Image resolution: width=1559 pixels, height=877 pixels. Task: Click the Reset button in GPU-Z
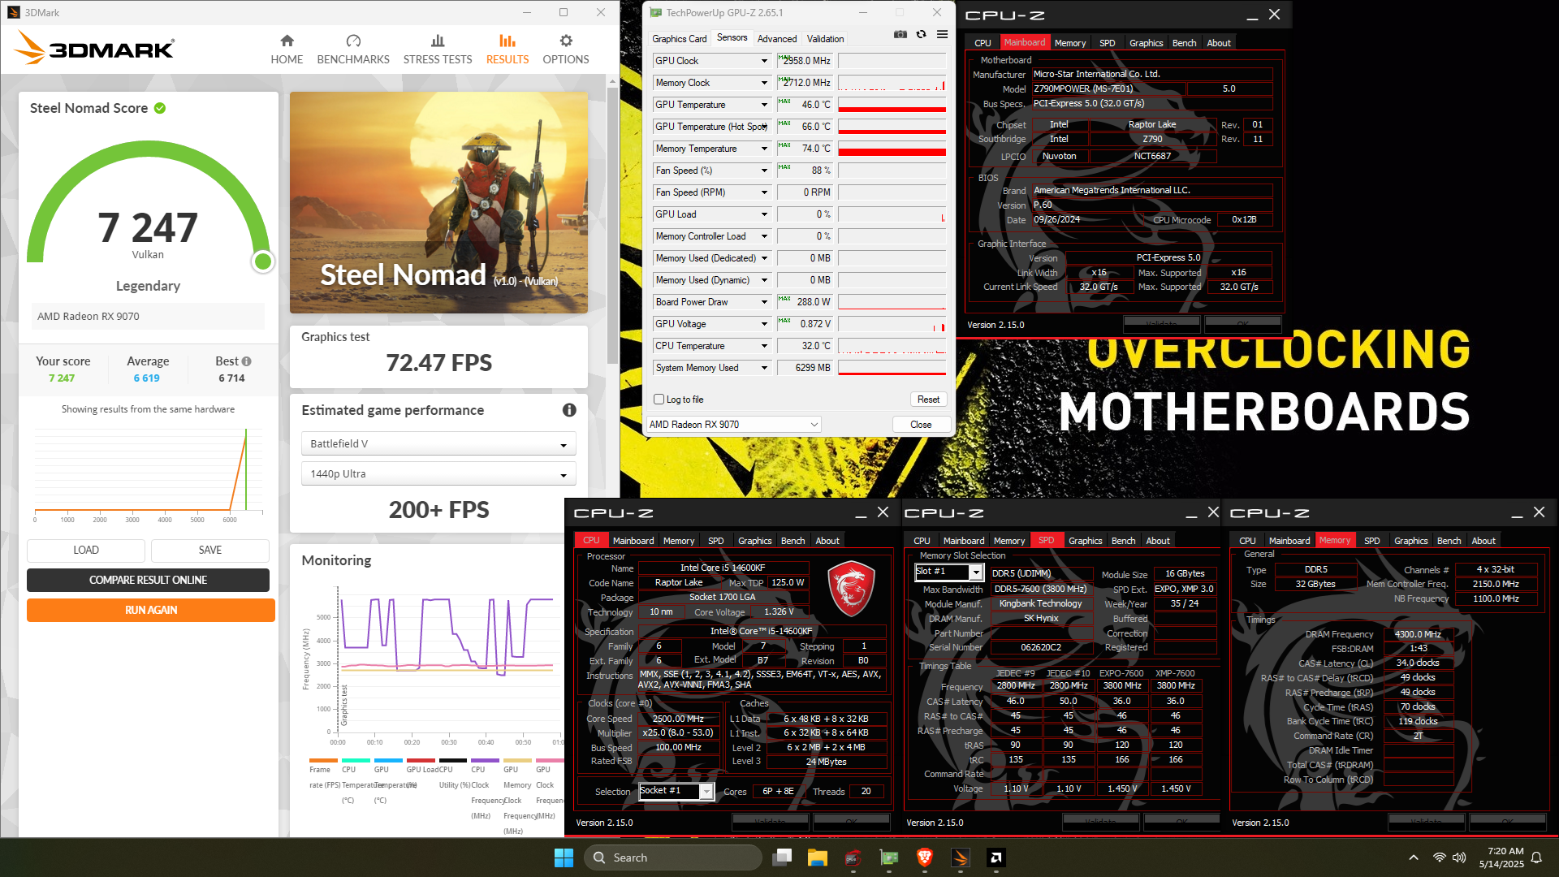point(928,400)
